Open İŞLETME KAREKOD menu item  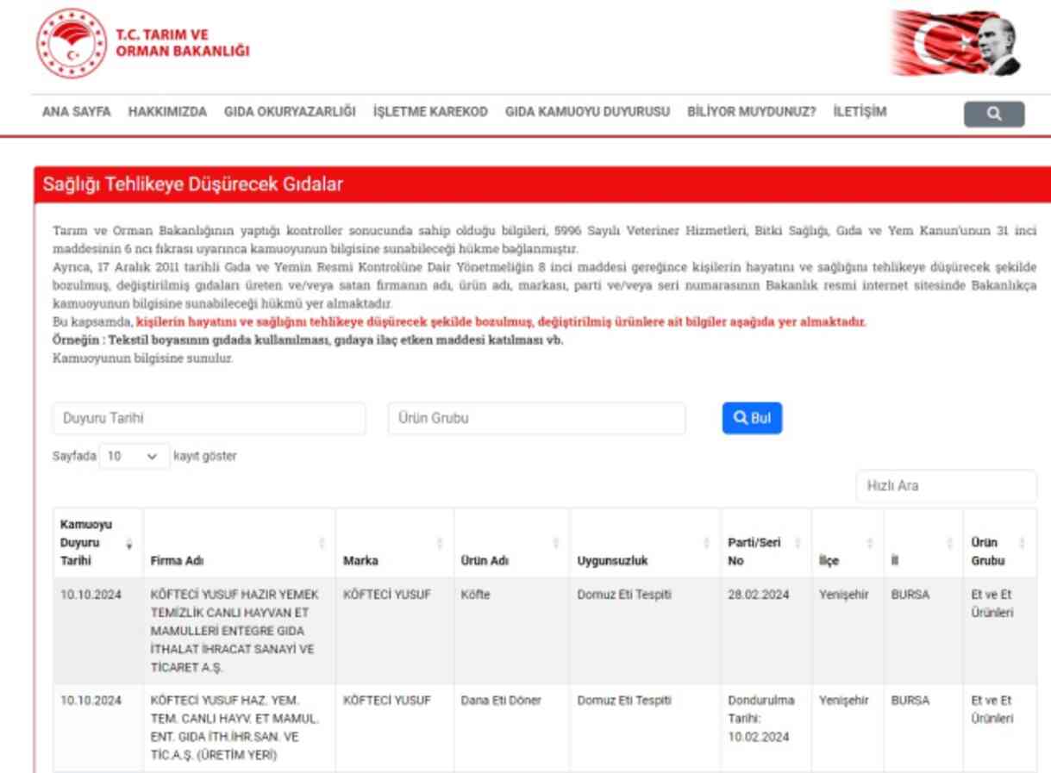pyautogui.click(x=430, y=112)
